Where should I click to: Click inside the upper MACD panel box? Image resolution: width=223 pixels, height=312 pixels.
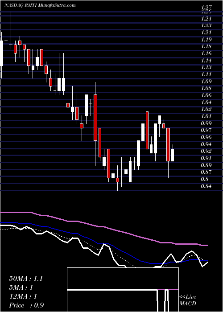123,279
